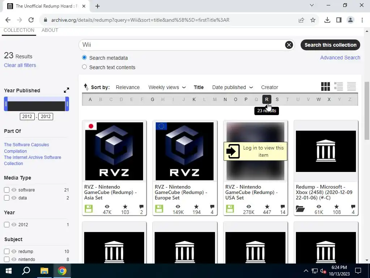The width and height of the screenshot is (370, 278).
Task: Check the data media type checkbox
Action: pyautogui.click(x=7, y=198)
